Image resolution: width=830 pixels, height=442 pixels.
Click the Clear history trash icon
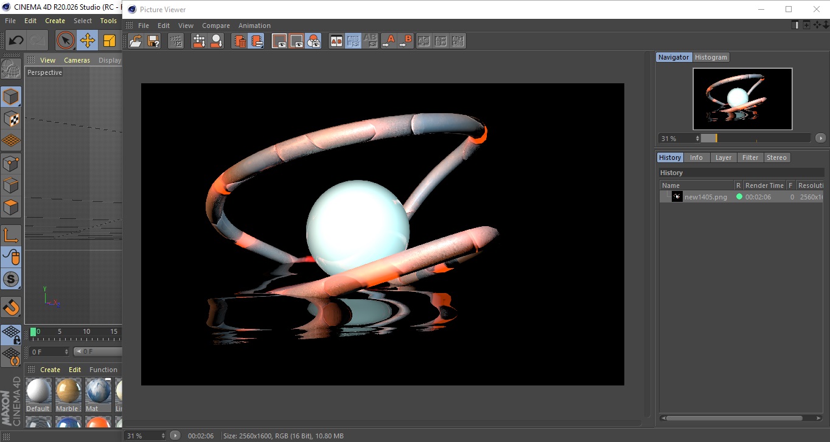tap(240, 41)
